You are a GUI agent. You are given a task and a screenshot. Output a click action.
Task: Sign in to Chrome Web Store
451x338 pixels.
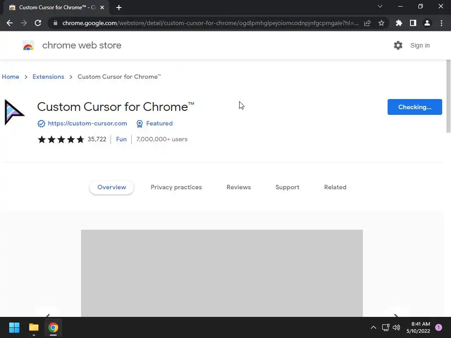coord(420,45)
